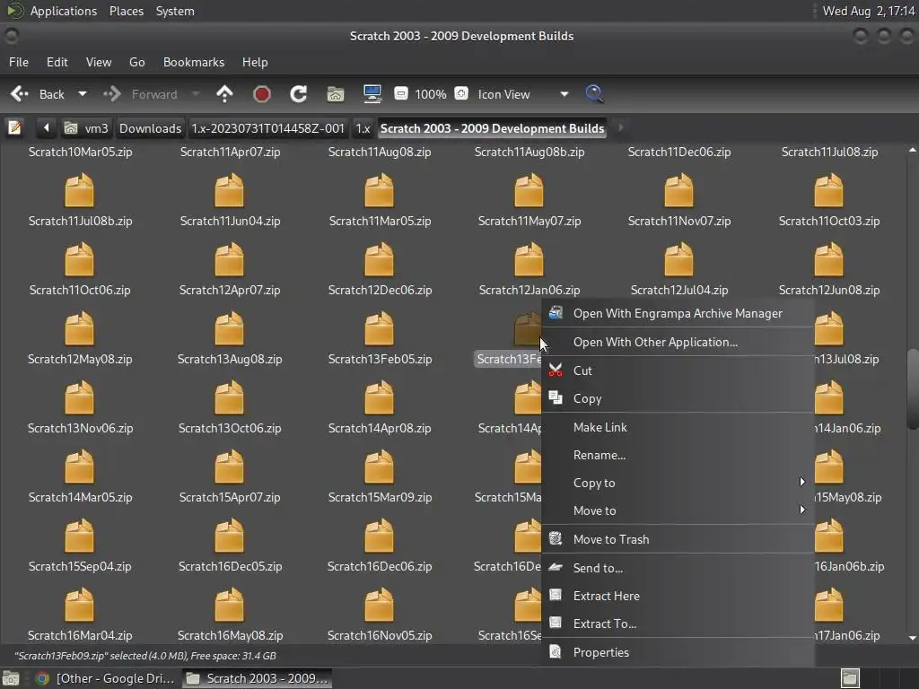919x689 pixels.
Task: Choose Open With Engrampa Archive Manager
Action: pyautogui.click(x=678, y=313)
